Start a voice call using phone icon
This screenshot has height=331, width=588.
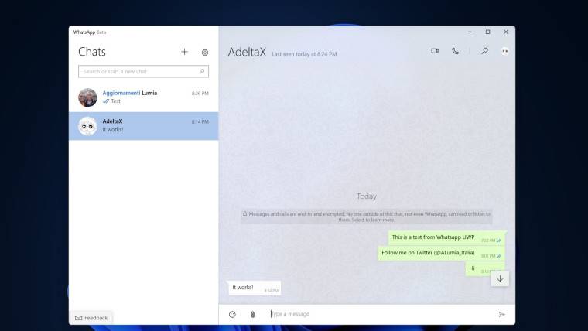click(455, 51)
